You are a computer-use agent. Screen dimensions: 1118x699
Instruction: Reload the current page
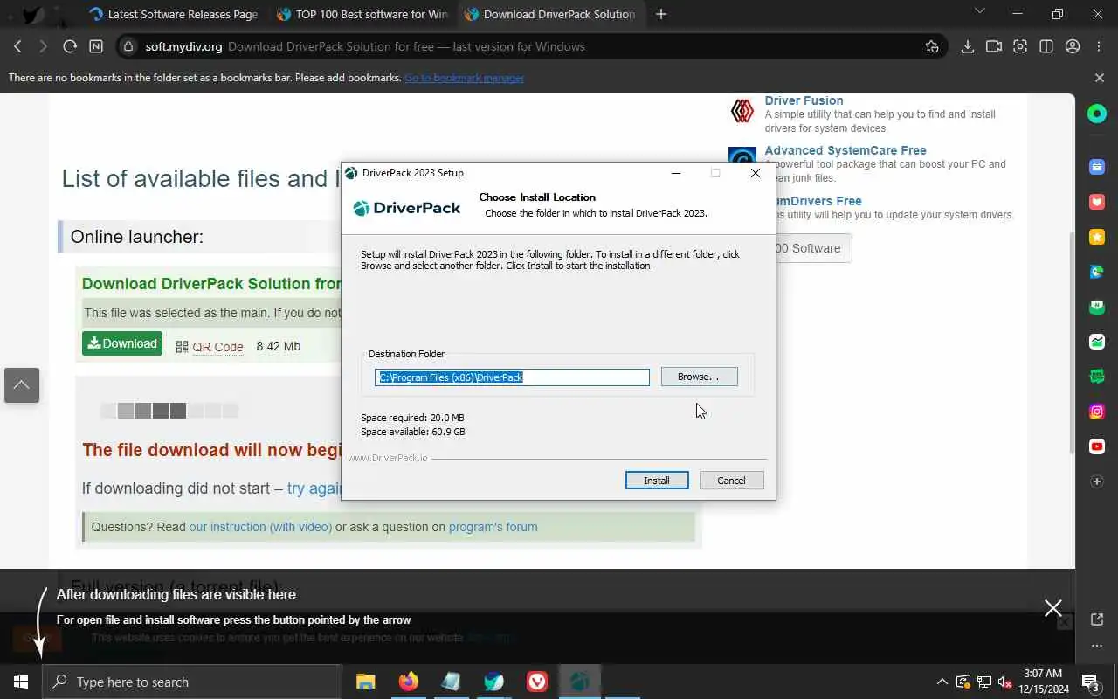pos(70,46)
